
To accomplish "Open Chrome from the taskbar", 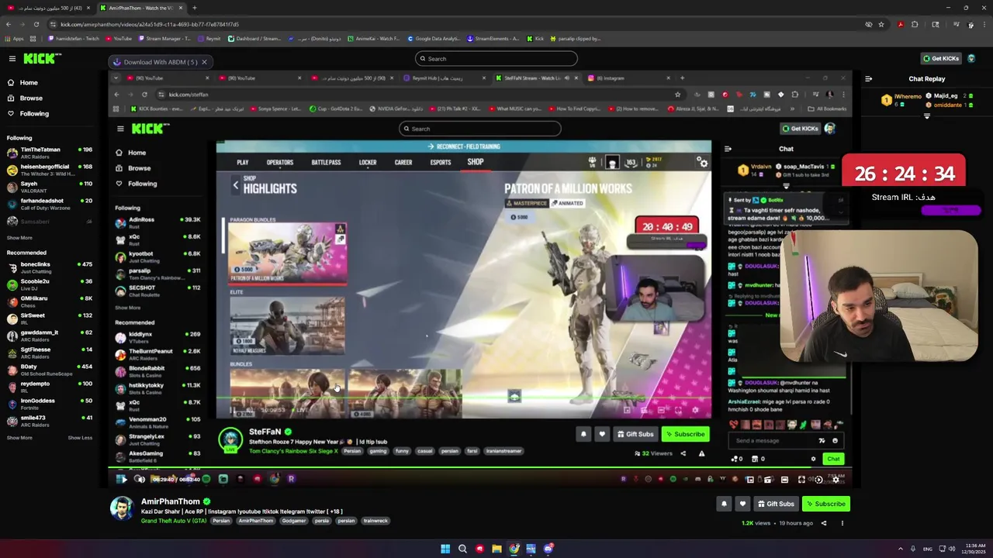I will [514, 549].
